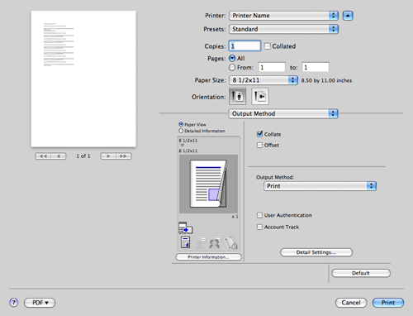The height and width of the screenshot is (316, 413).
Task: Click the paper view duplex illustration
Action: click(208, 184)
